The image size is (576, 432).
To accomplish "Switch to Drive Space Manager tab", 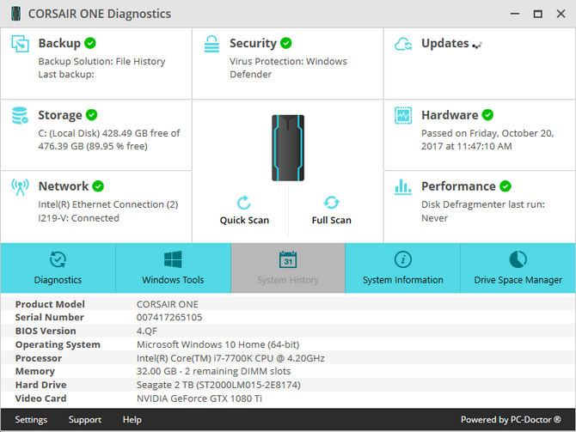I will (x=518, y=268).
